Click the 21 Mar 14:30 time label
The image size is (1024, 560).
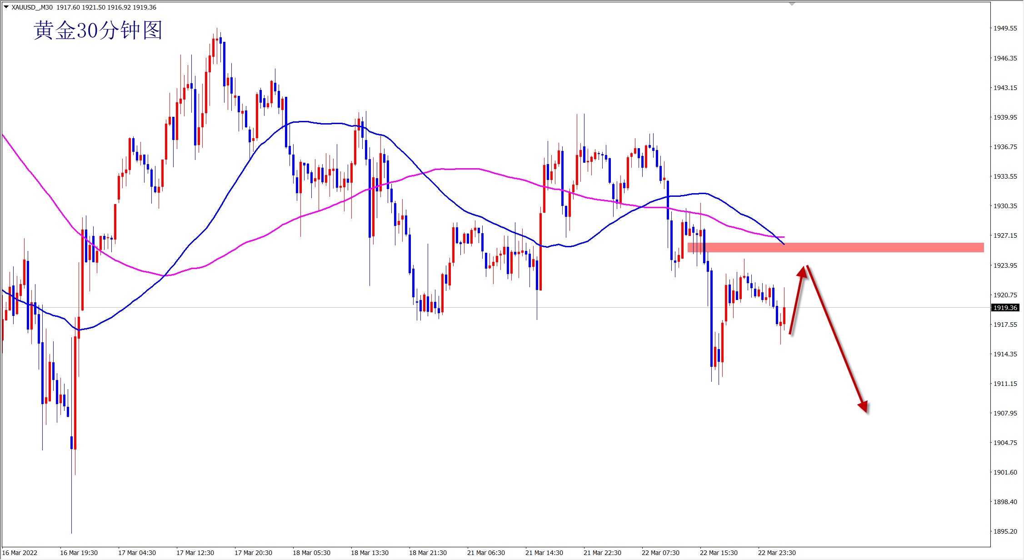tap(544, 553)
